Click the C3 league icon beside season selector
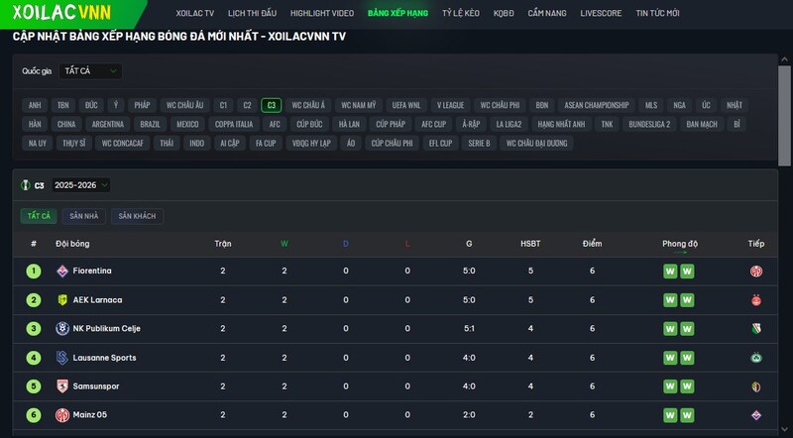Viewport: 793px width, 438px height. pyautogui.click(x=26, y=185)
